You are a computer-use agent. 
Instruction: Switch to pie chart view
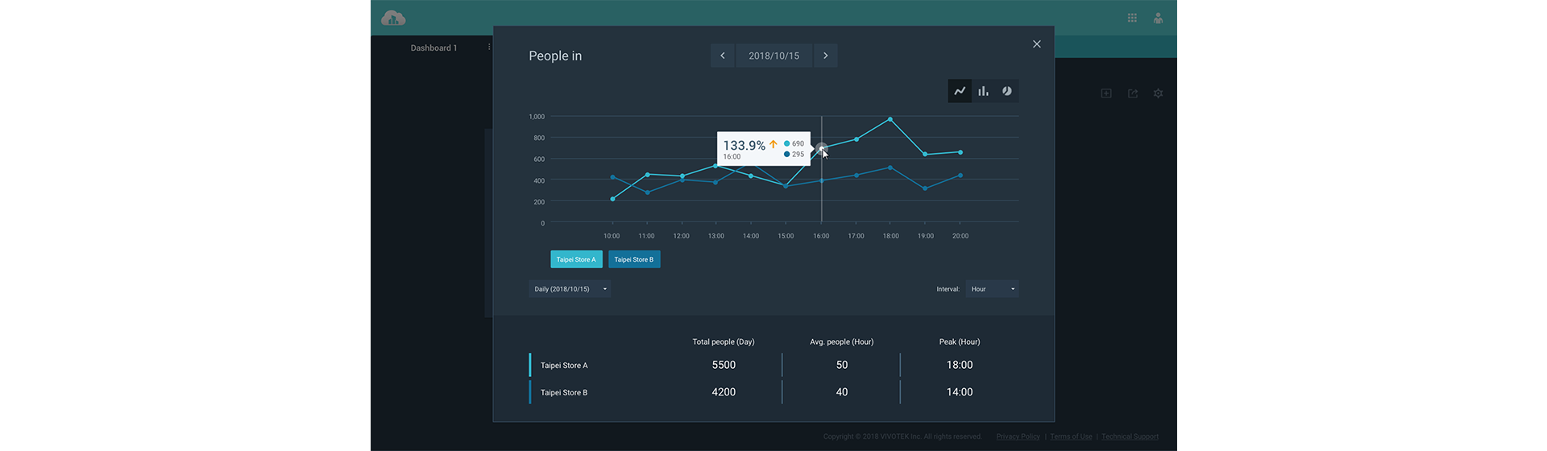tap(1006, 91)
